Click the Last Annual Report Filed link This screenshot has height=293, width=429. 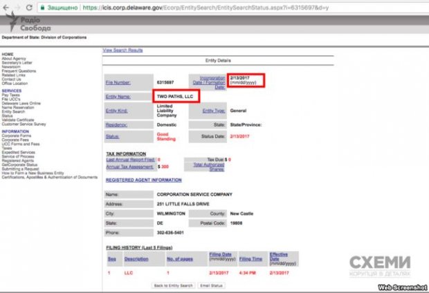pos(130,159)
